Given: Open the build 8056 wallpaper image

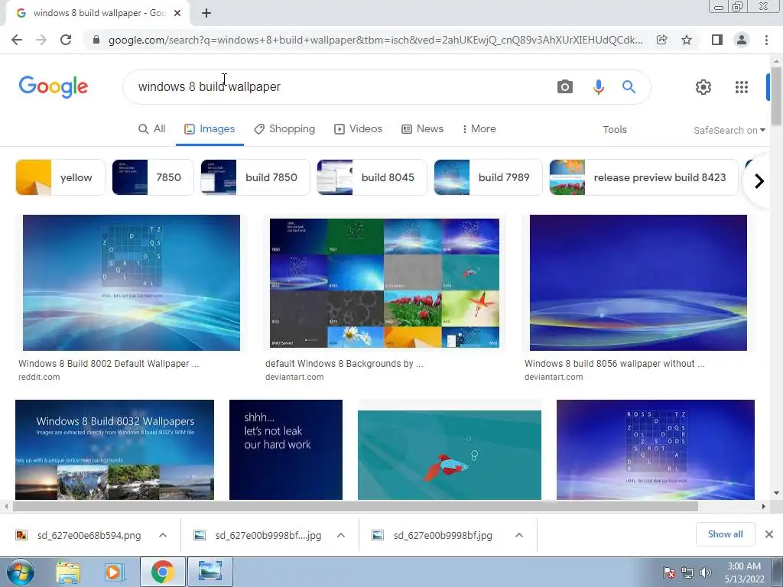Looking at the screenshot, I should (638, 283).
